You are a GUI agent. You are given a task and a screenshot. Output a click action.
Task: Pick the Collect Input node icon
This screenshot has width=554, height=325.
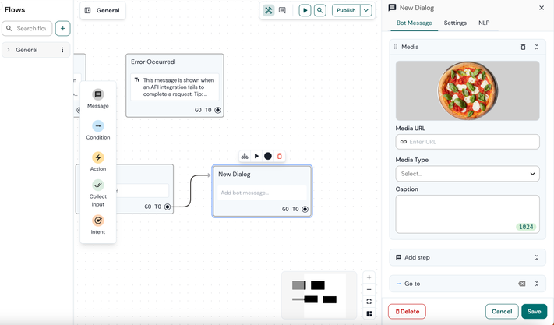[98, 185]
